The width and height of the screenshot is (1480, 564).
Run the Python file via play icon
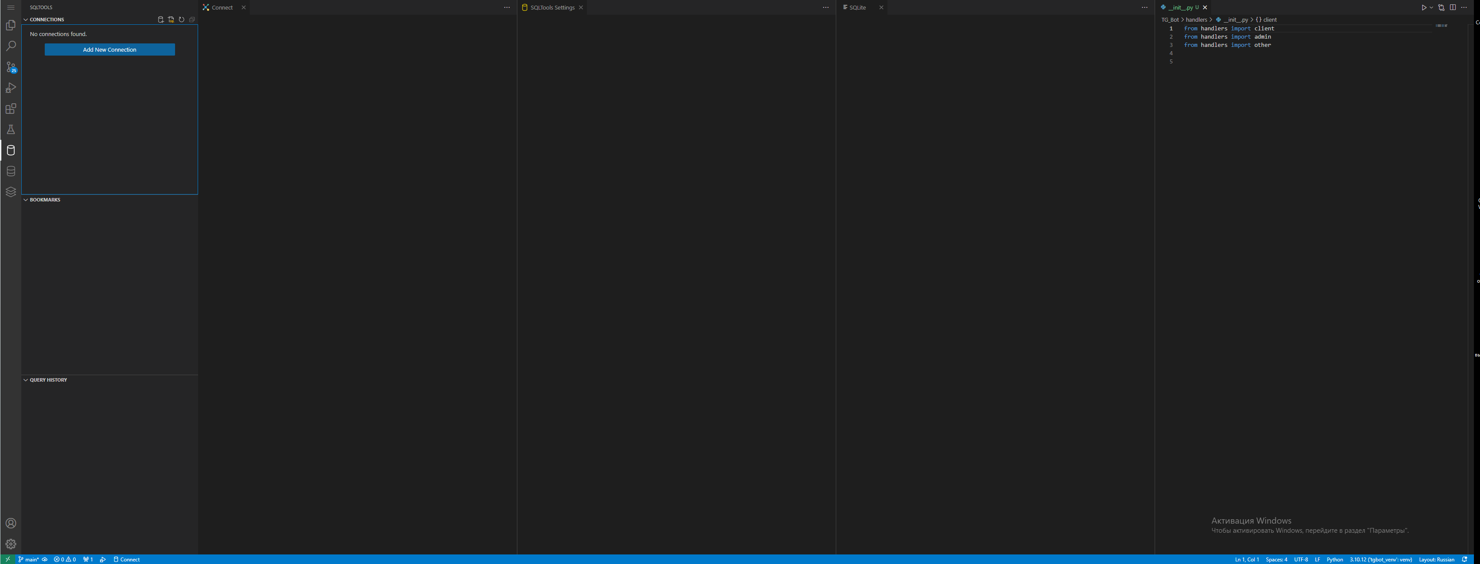point(1424,7)
